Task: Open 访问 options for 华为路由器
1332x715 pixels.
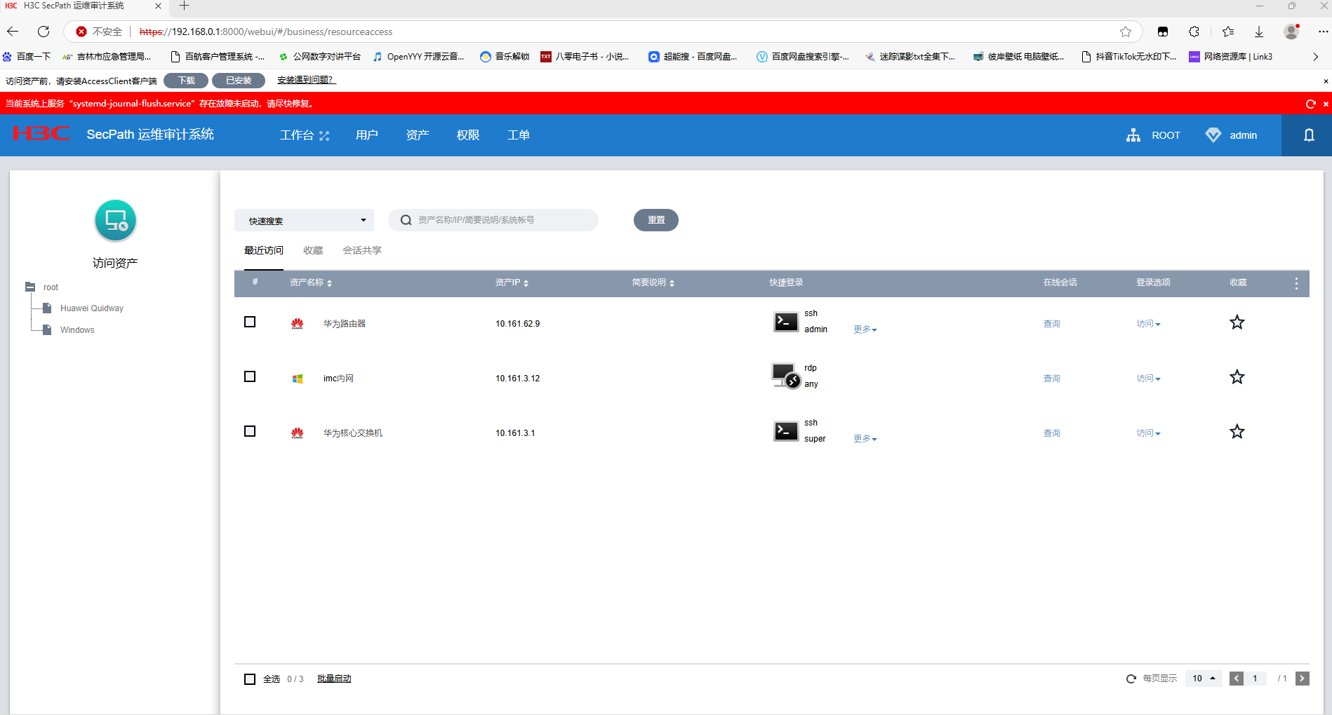Action: [1149, 324]
